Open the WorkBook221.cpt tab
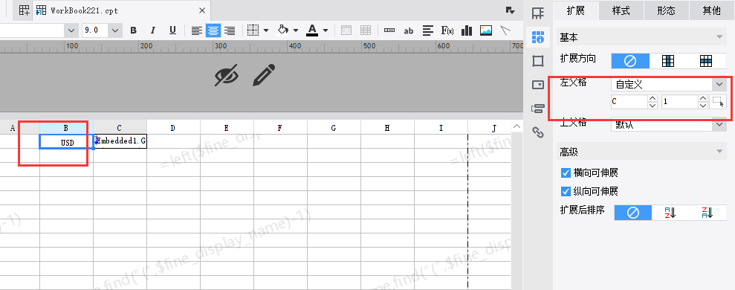 120,10
